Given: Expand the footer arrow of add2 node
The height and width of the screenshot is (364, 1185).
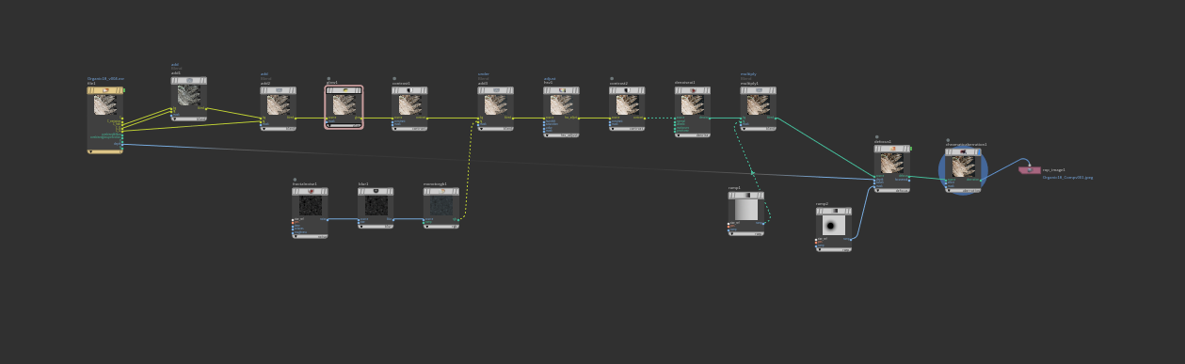Looking at the screenshot, I should coord(264,128).
